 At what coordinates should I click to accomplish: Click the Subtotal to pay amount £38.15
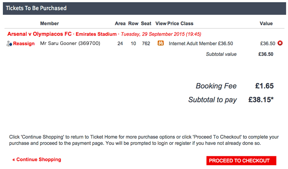261,100
